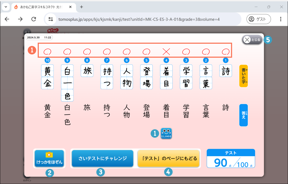Click the handwritten 着 box
This screenshot has width=288, height=184.
(166, 71)
